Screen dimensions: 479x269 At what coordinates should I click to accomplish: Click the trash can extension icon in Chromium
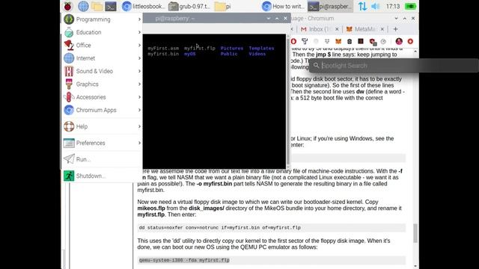350,41
